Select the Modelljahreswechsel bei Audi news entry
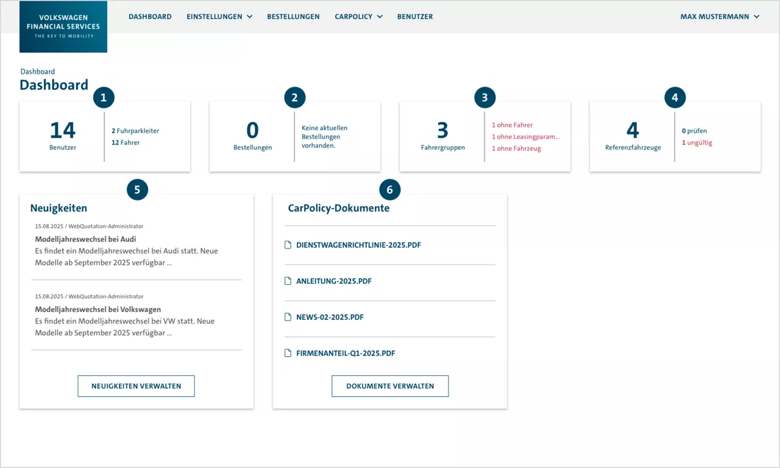The image size is (780, 468). pyautogui.click(x=85, y=239)
